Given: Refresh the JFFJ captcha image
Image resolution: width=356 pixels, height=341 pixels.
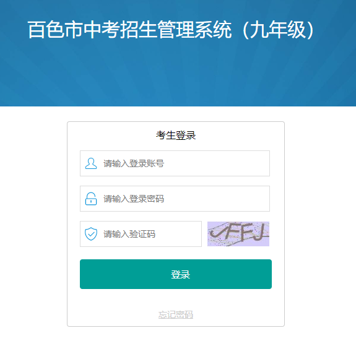Looking at the screenshot, I should pos(238,234).
